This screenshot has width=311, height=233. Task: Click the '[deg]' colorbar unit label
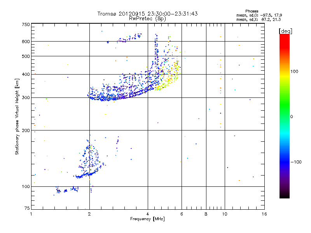[x=285, y=31]
